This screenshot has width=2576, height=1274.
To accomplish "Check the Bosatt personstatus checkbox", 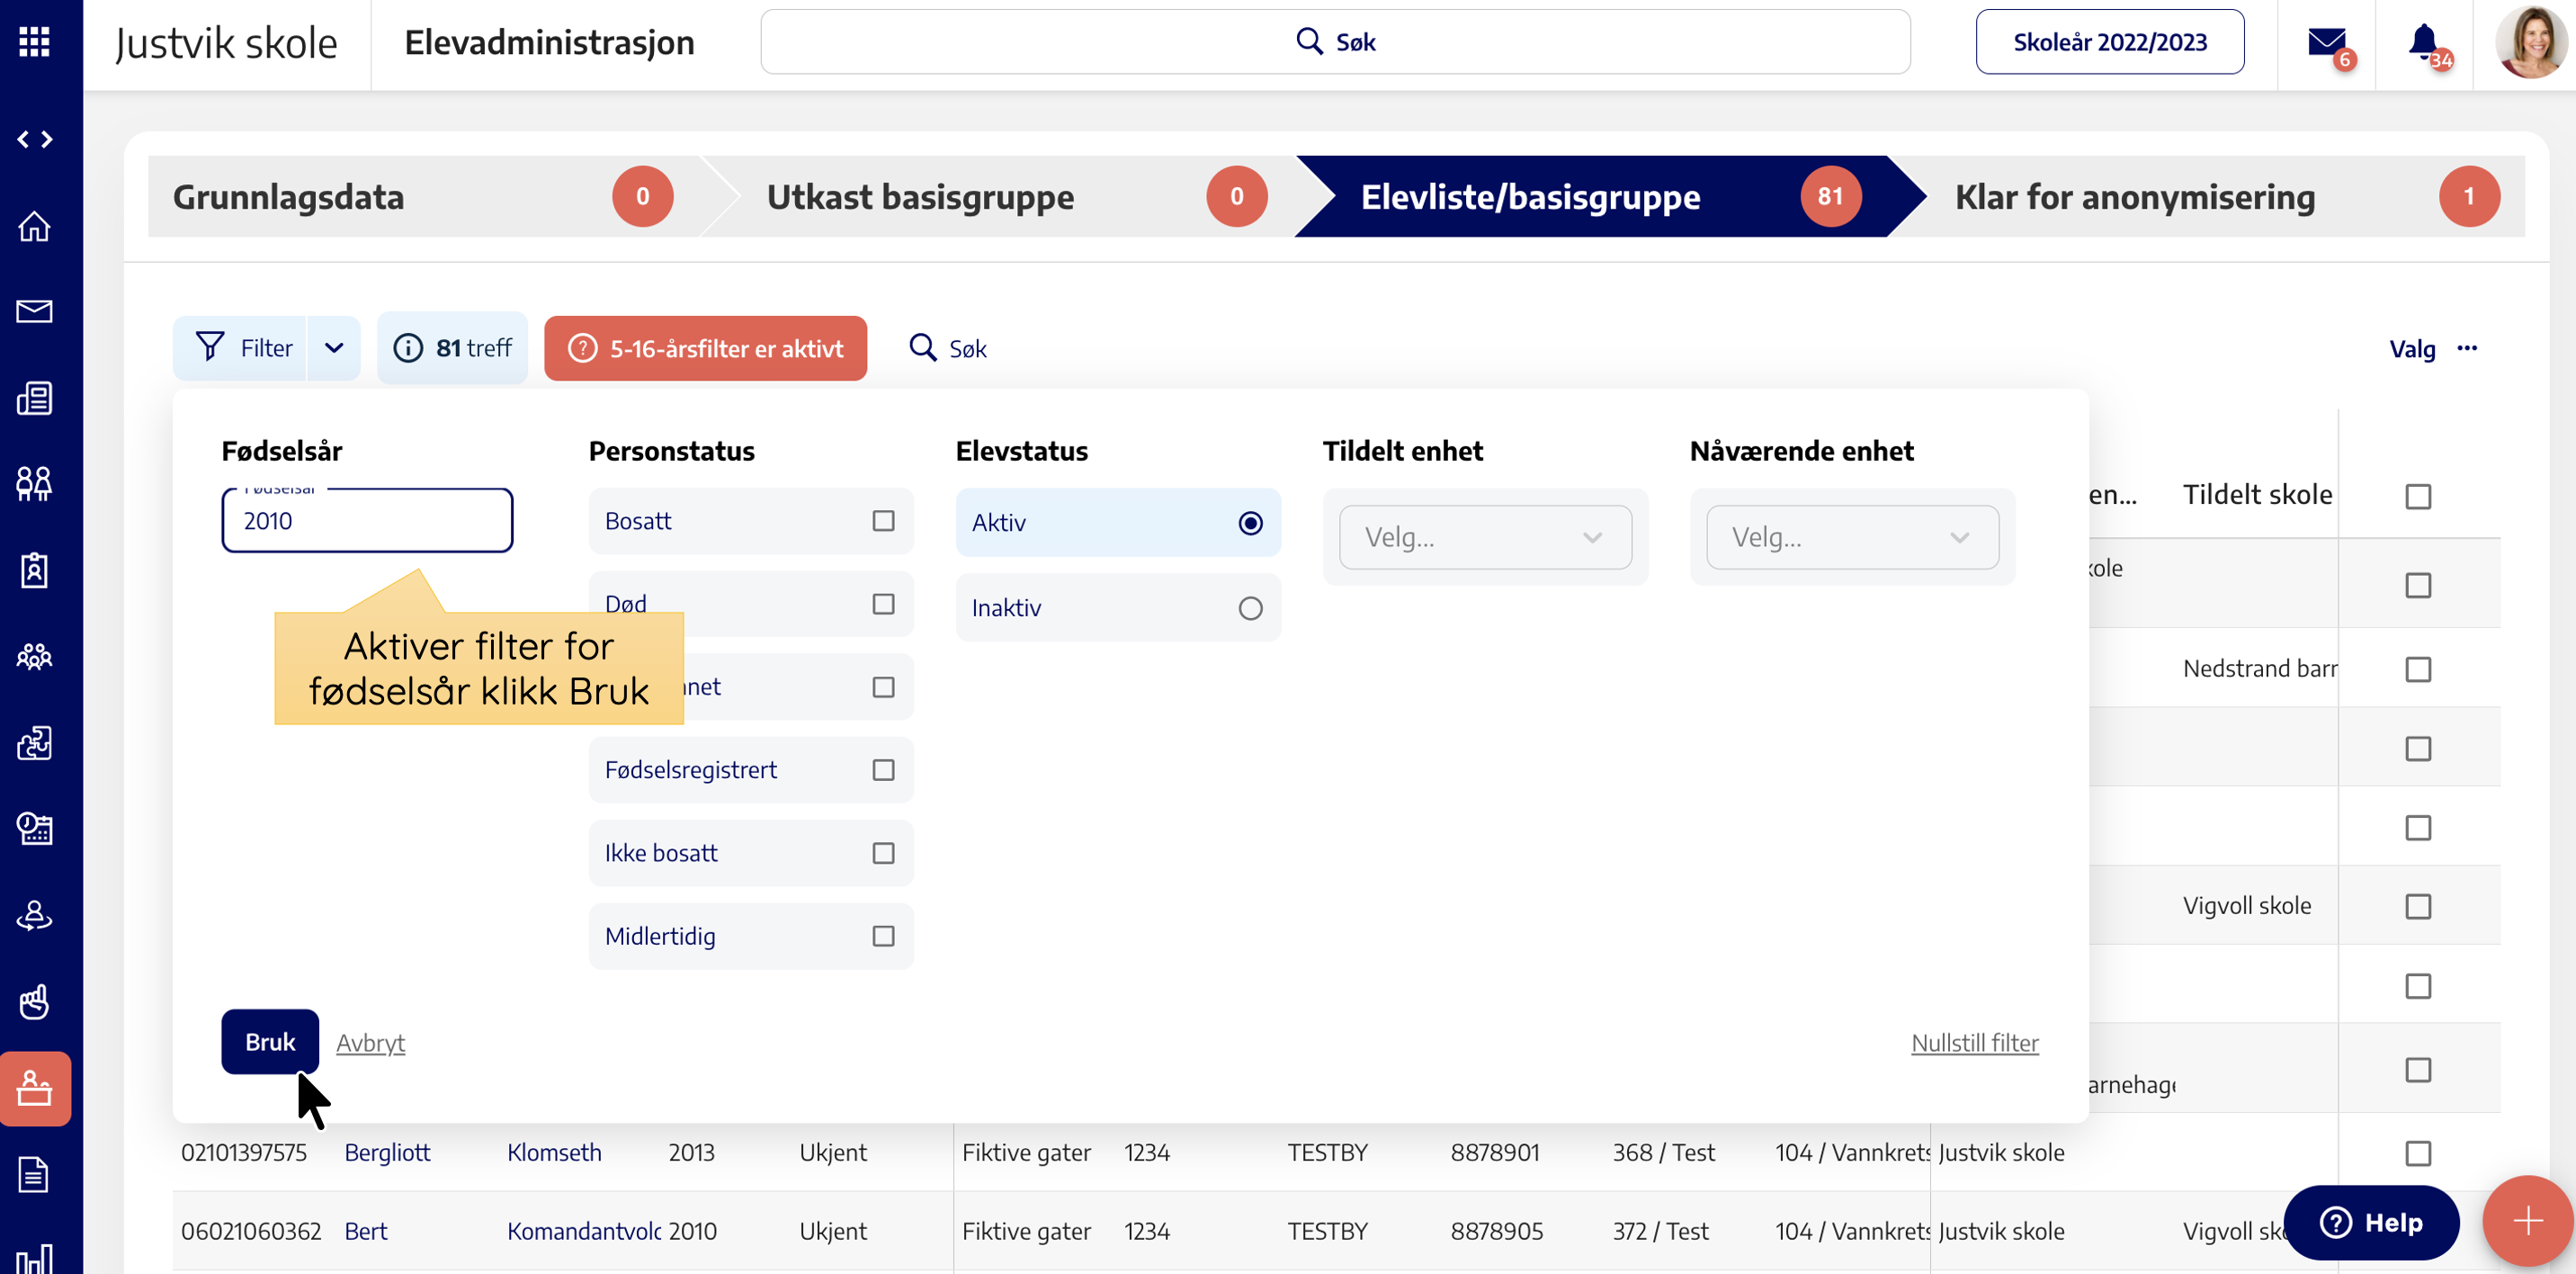I will click(883, 521).
